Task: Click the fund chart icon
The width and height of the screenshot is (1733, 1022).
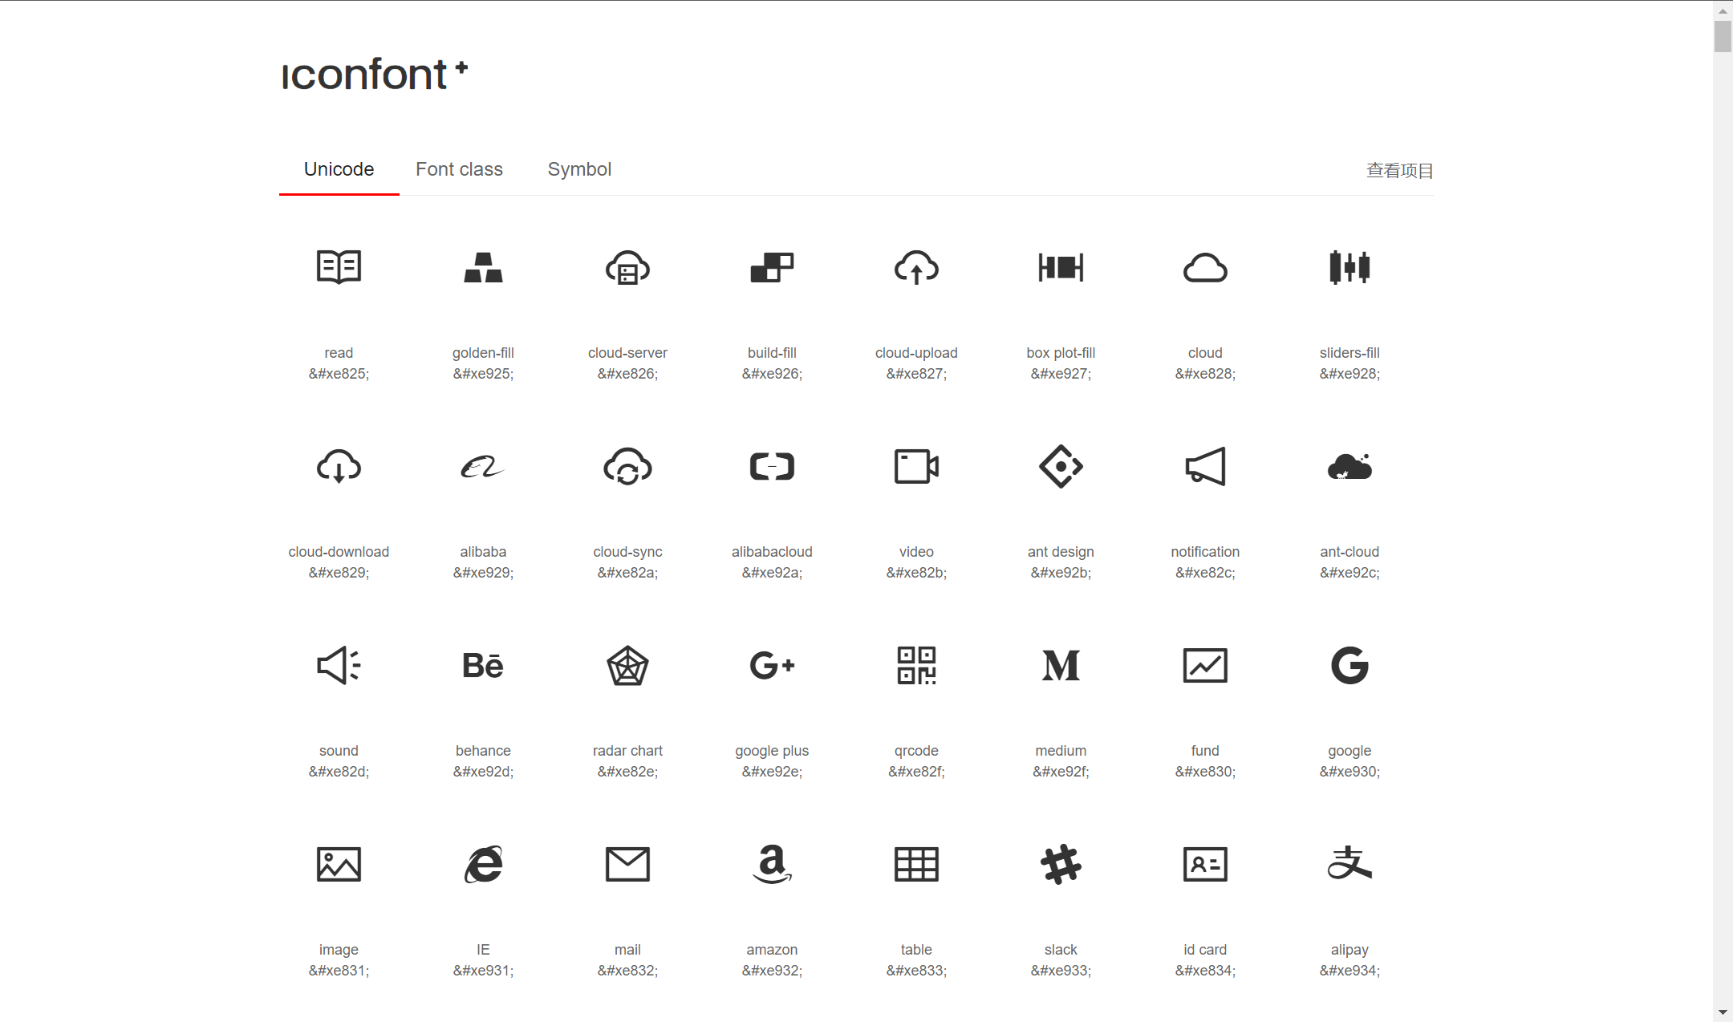Action: point(1205,665)
